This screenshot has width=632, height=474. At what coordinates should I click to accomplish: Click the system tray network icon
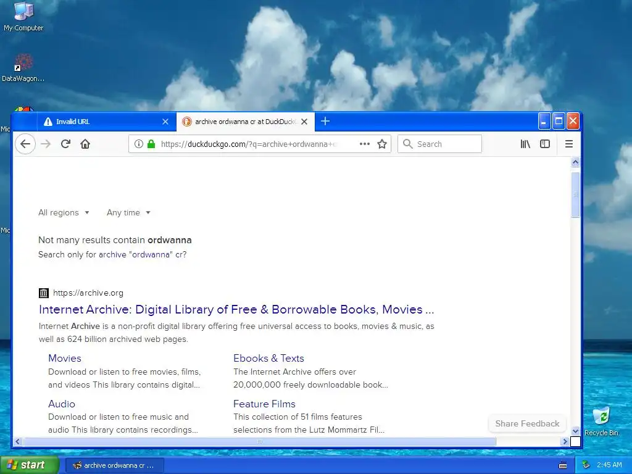pos(586,465)
